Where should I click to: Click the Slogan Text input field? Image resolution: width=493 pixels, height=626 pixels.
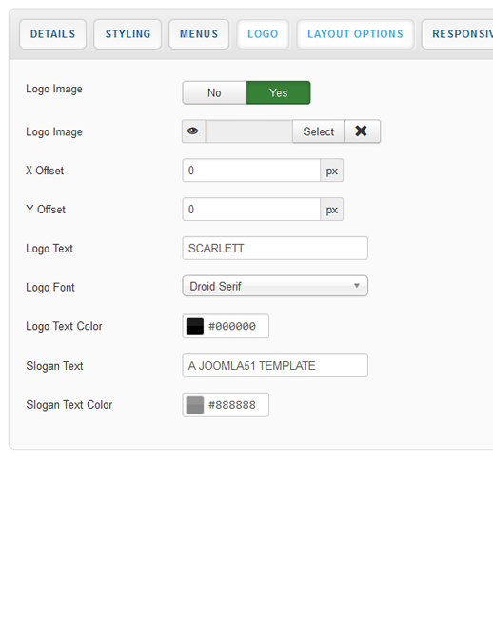275,365
